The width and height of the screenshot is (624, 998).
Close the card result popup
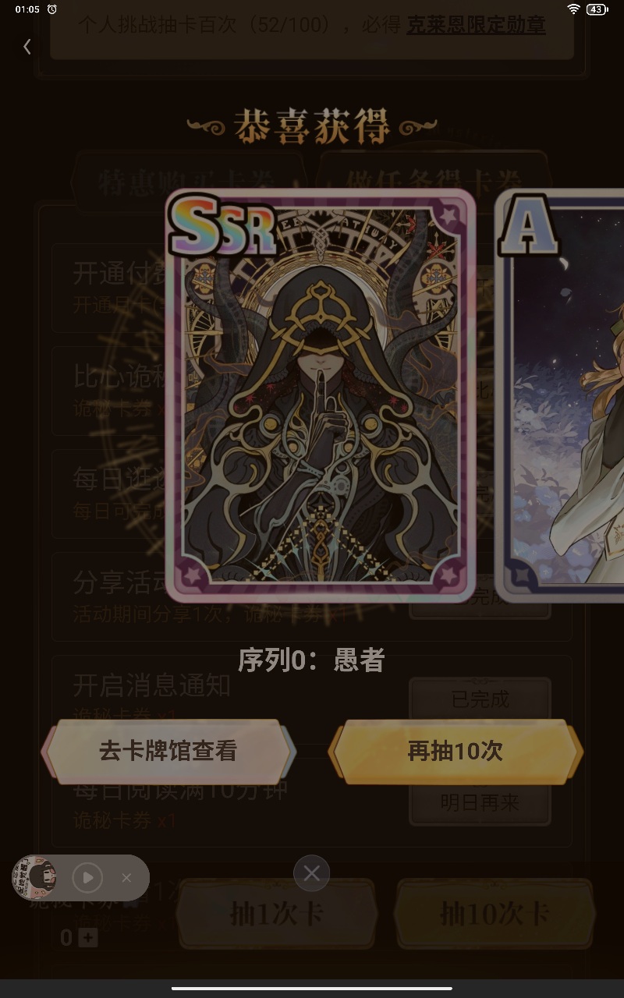tap(311, 874)
